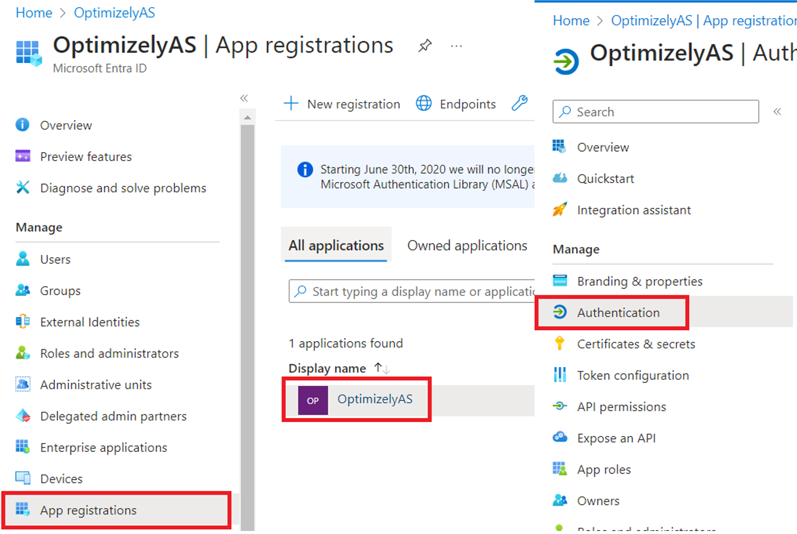
Task: Collapse the app's right-hand navigation menu
Action: 777,111
